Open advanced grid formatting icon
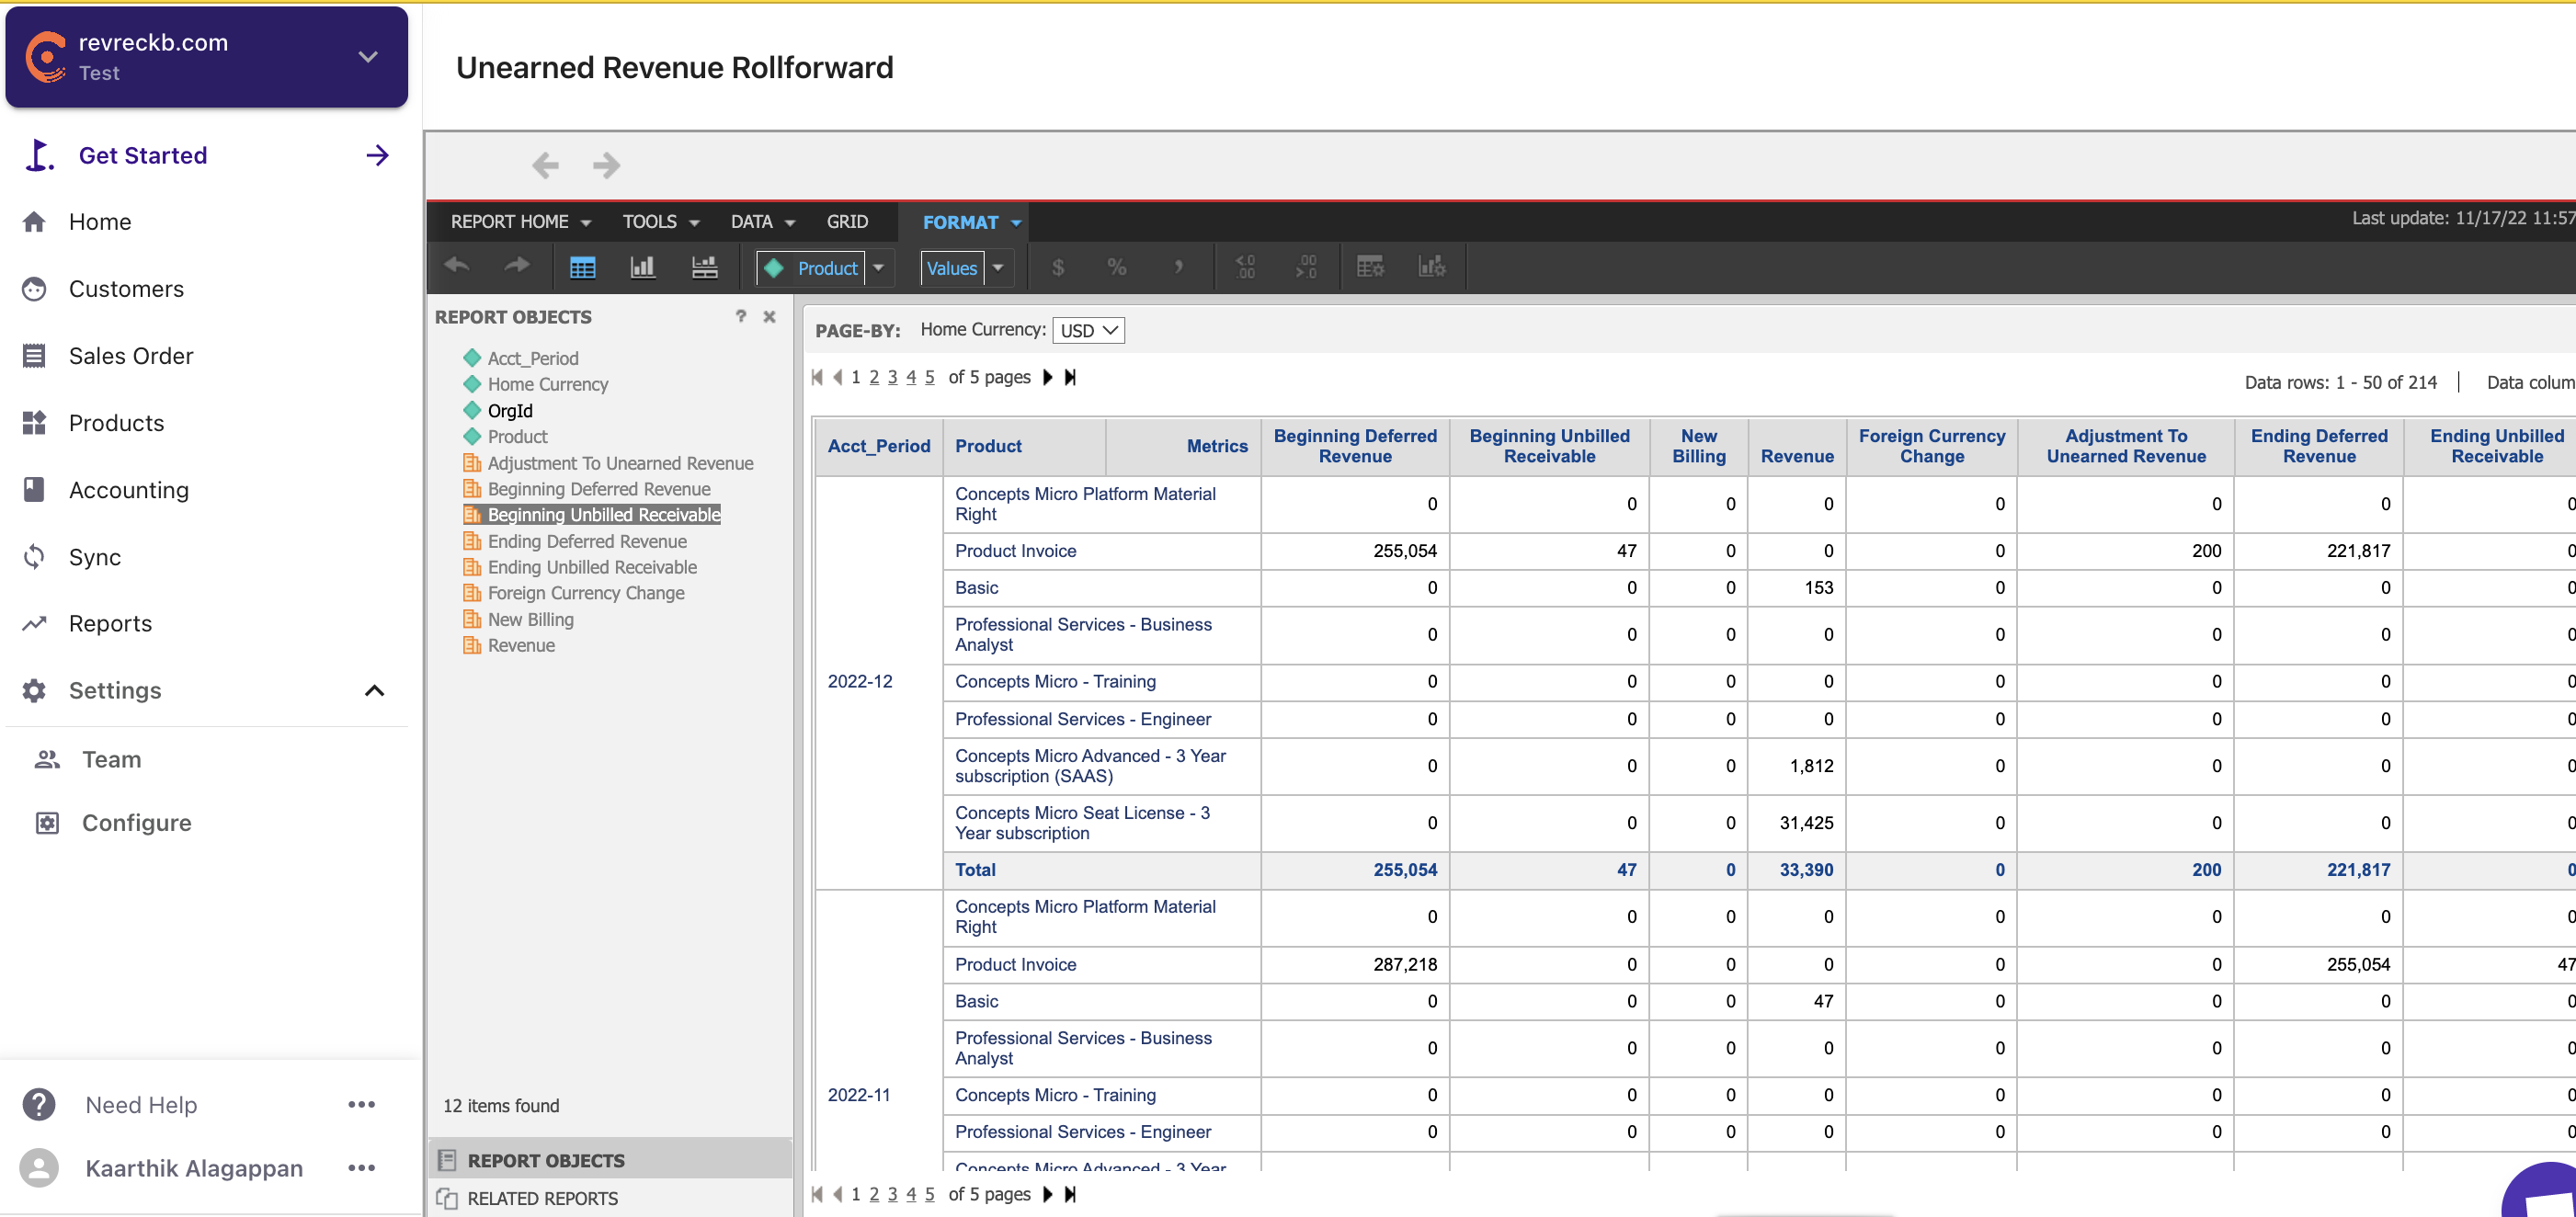This screenshot has width=2576, height=1217. point(1370,267)
